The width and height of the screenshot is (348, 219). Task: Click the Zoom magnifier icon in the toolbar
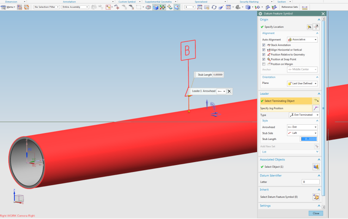click(x=200, y=7)
